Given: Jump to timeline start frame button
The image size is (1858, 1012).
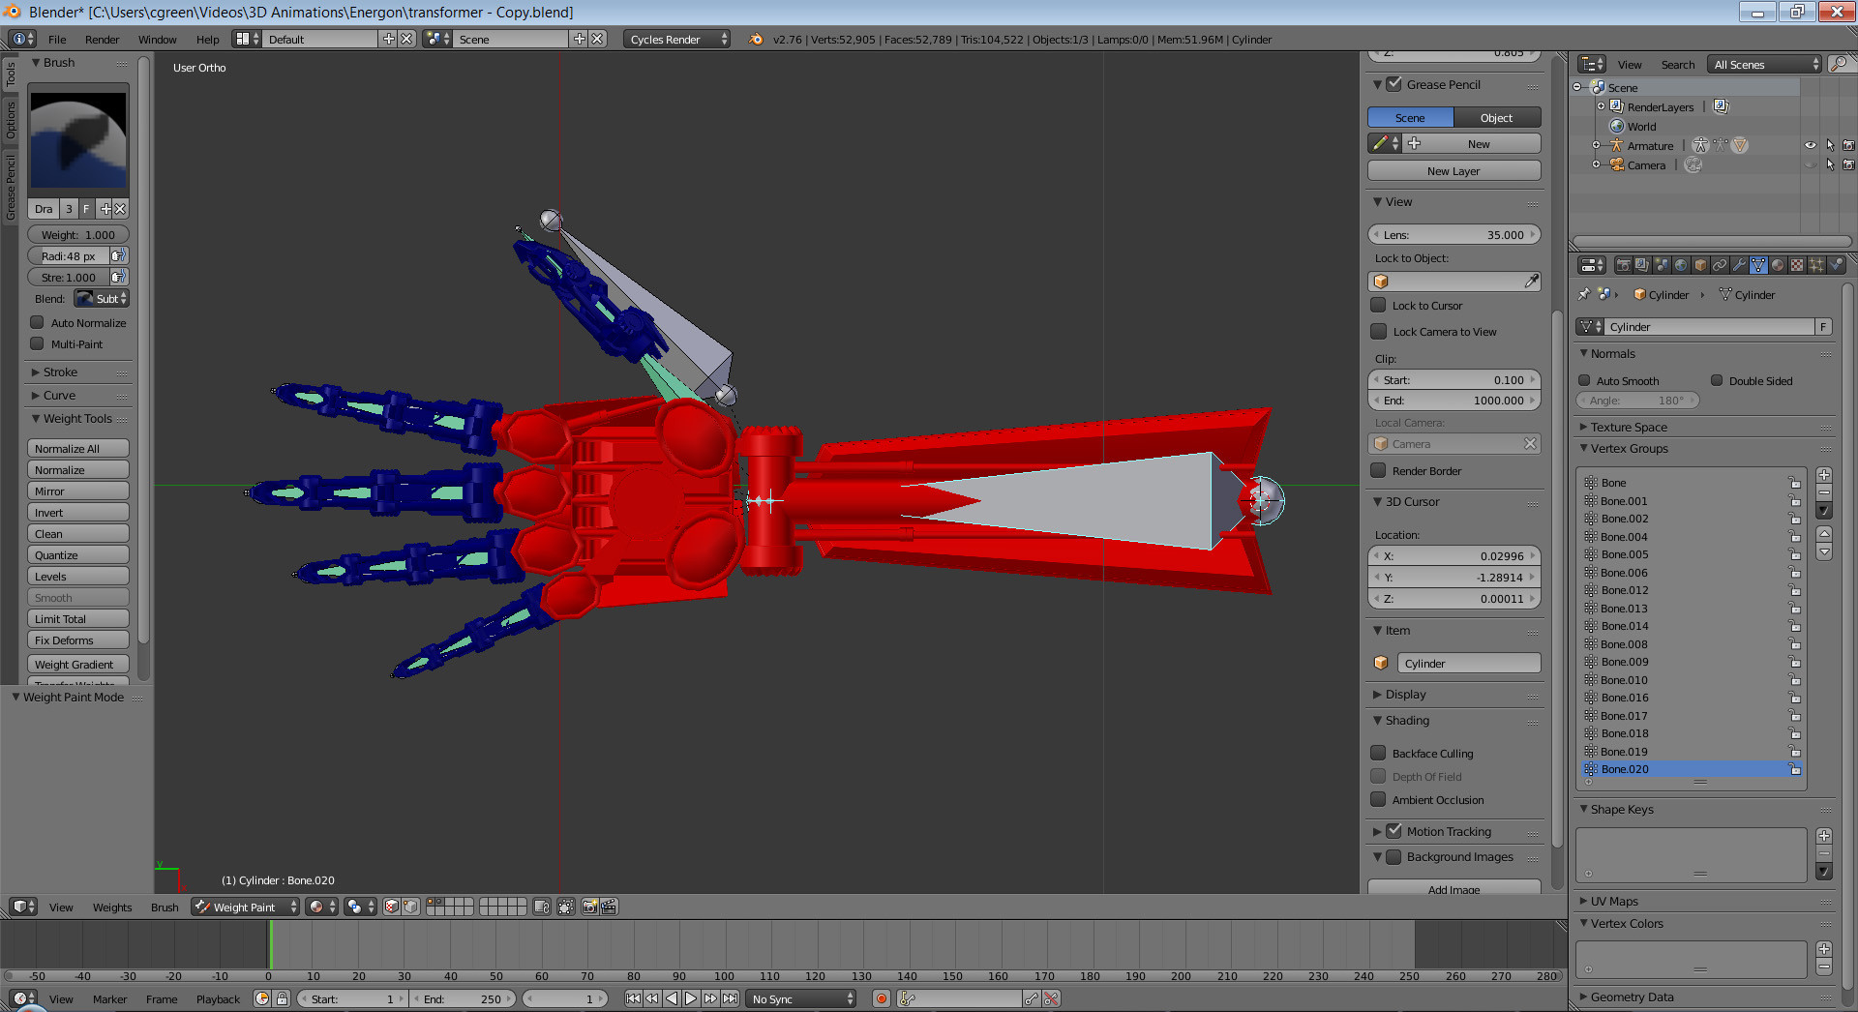Looking at the screenshot, I should click(x=633, y=998).
